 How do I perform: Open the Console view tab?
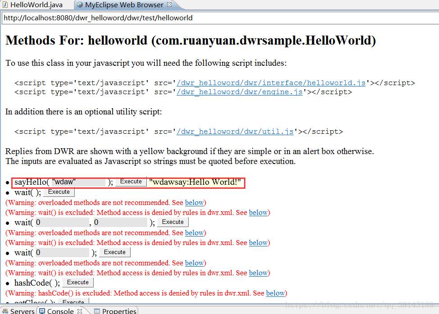(60, 311)
